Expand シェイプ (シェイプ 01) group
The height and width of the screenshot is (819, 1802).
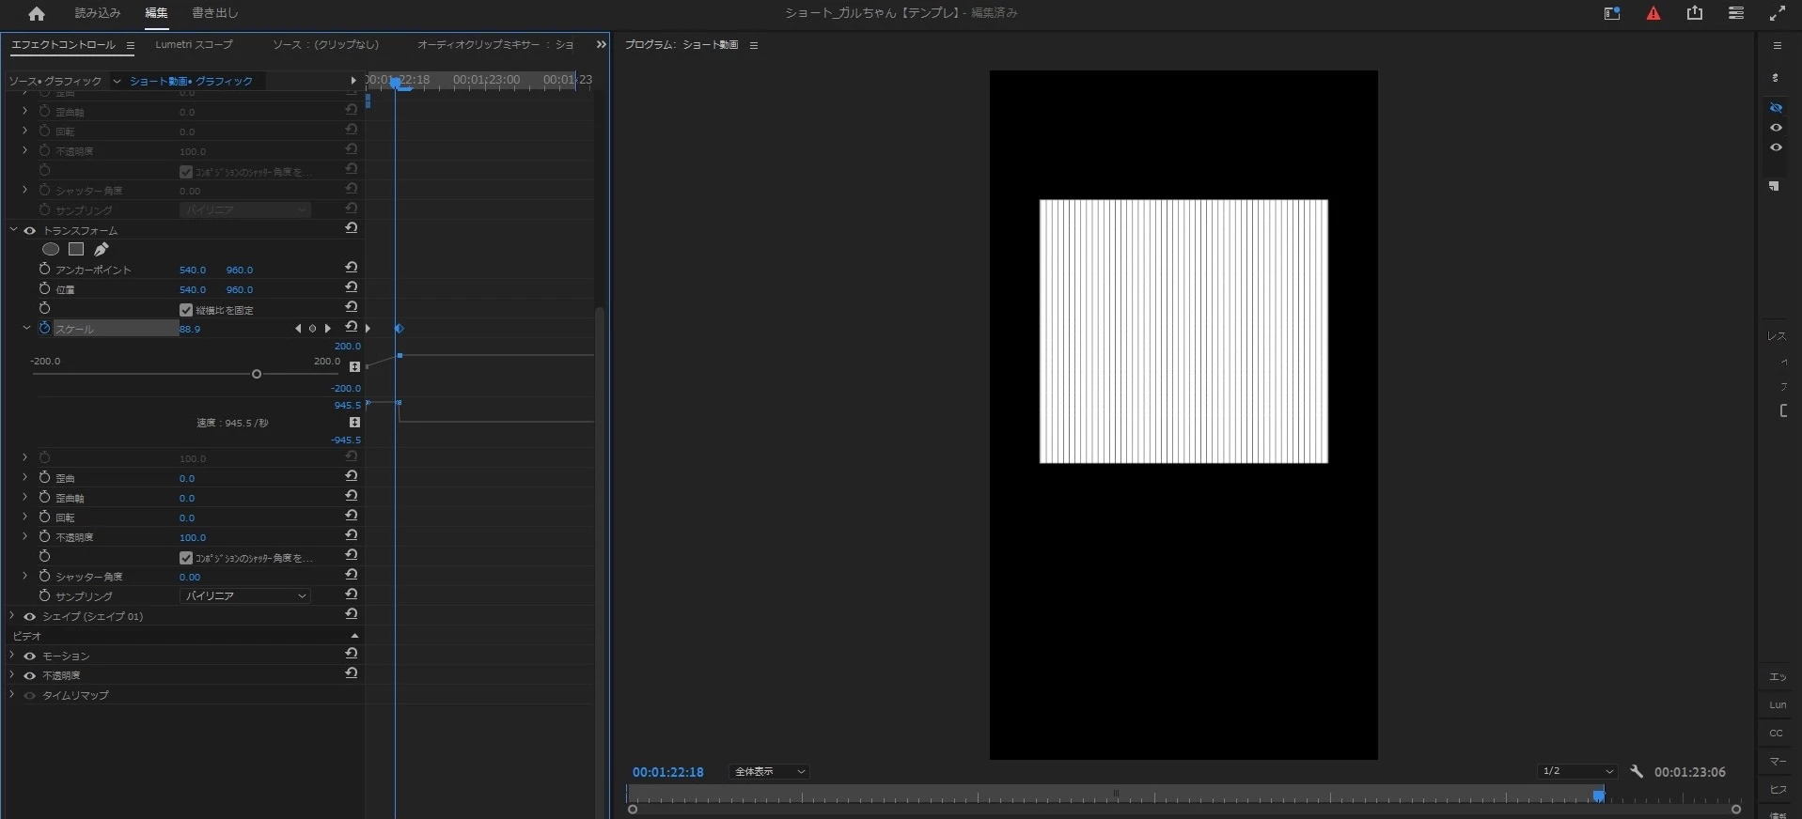tap(12, 616)
